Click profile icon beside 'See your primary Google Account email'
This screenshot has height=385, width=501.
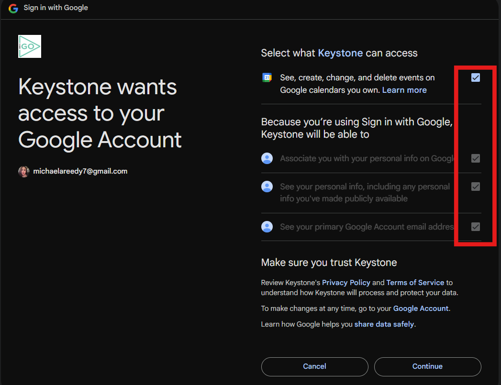point(267,227)
